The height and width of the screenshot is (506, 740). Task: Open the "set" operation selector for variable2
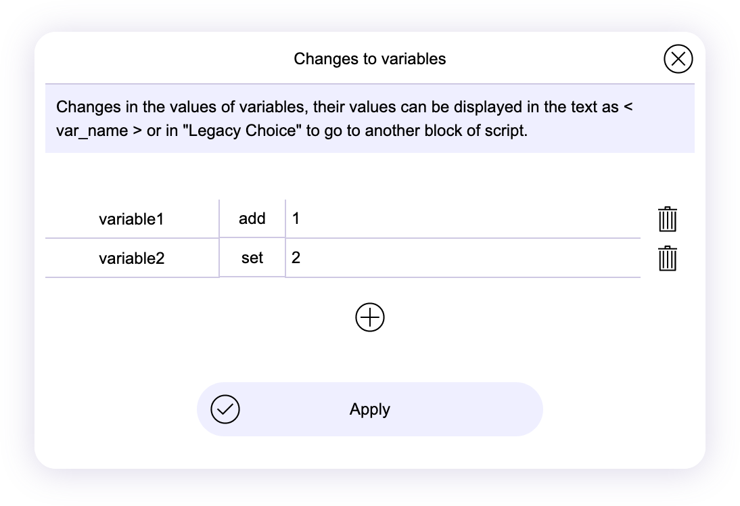252,258
